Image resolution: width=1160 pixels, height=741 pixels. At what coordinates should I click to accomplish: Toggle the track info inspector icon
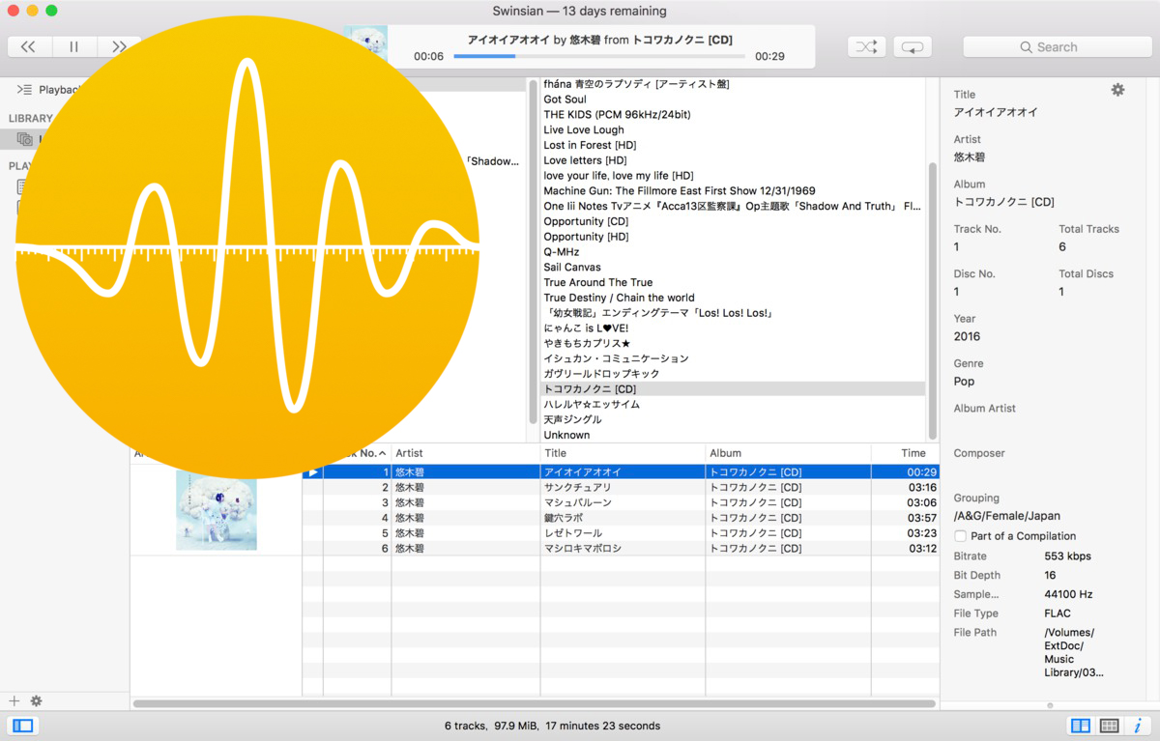tap(1138, 726)
